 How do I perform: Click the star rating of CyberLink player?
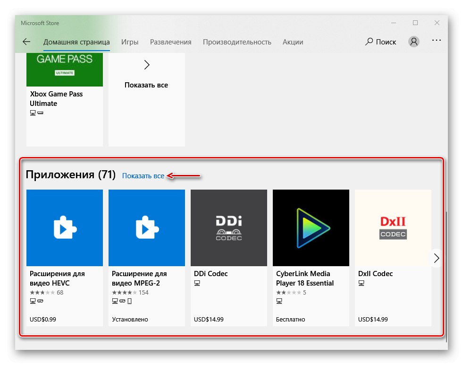click(288, 293)
